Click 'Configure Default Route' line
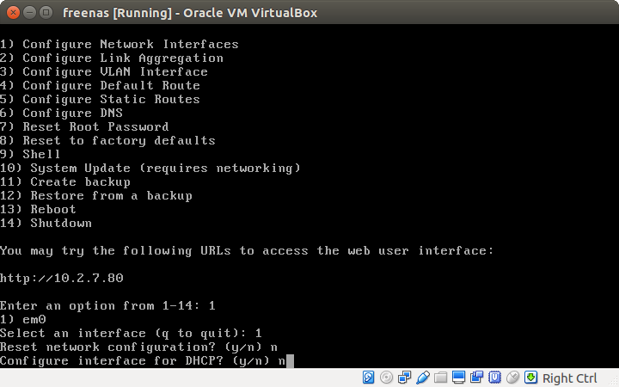 (100, 86)
